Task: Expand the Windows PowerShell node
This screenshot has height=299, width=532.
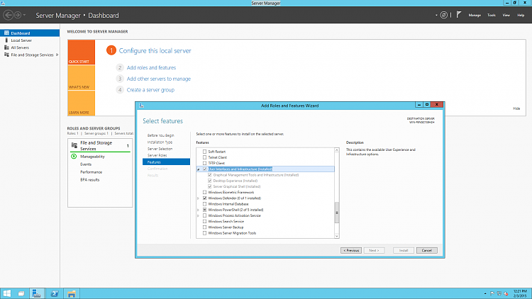Action: pyautogui.click(x=199, y=210)
